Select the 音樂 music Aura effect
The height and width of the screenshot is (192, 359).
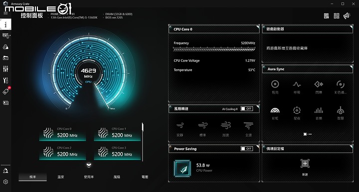pos(319,113)
